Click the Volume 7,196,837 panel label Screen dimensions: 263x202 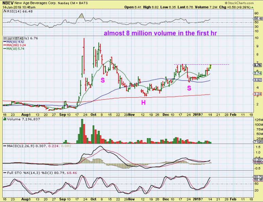[23, 119]
